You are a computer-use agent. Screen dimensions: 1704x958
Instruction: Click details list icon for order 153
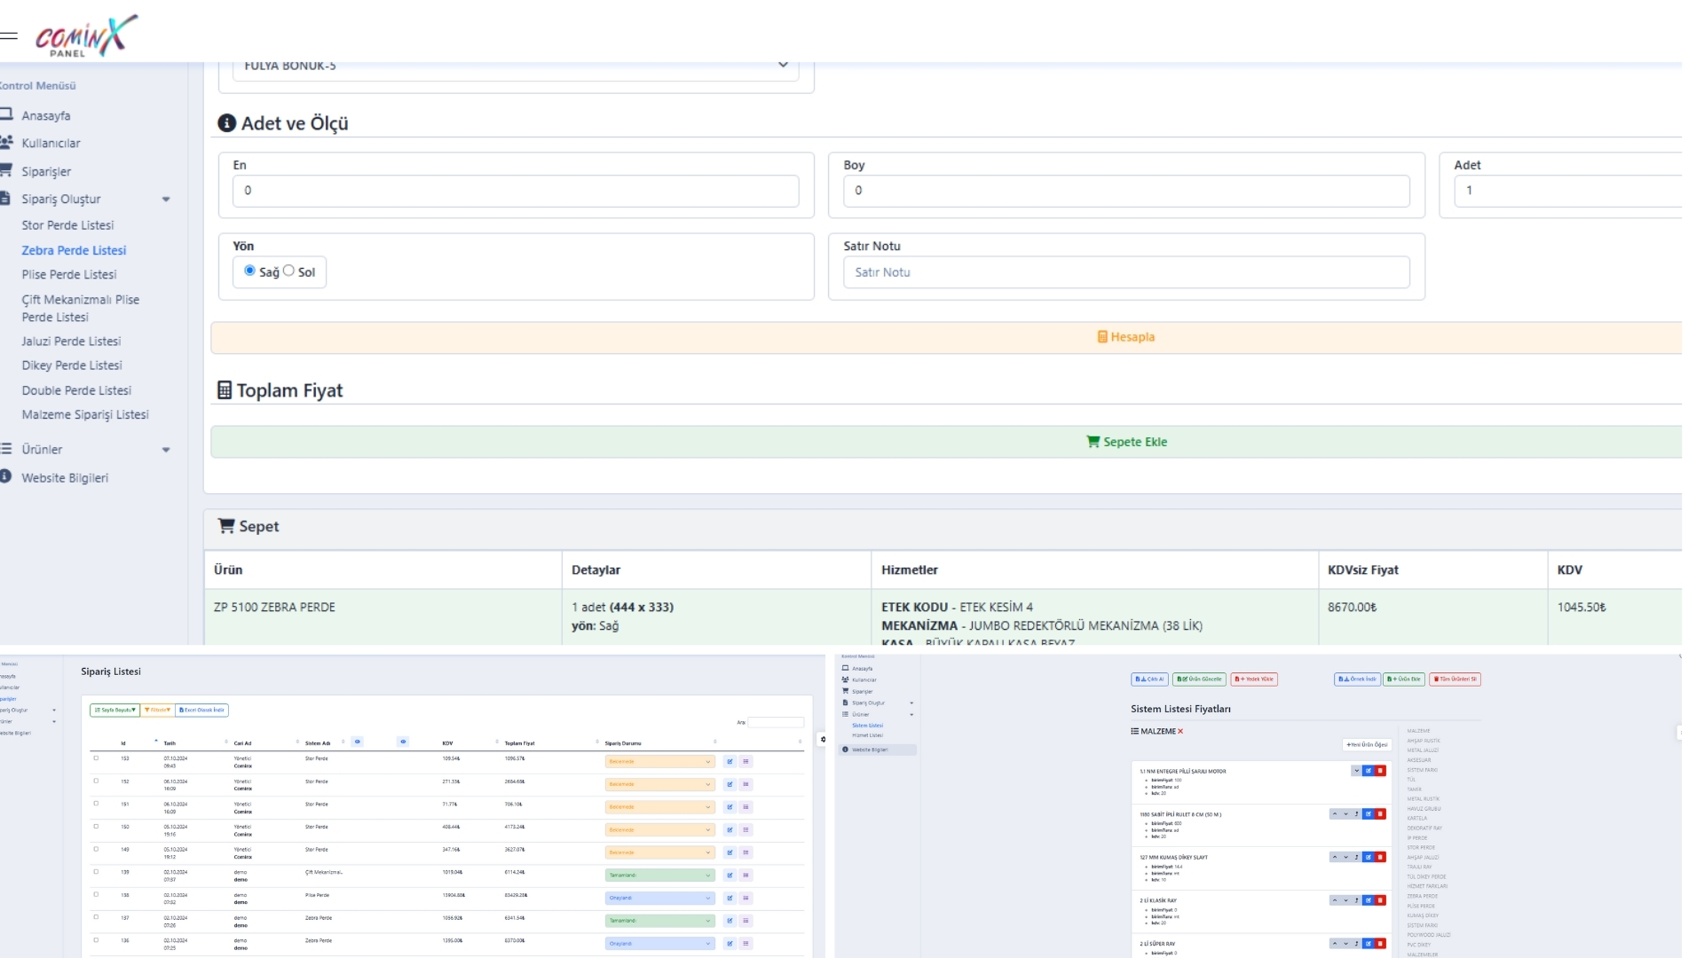click(746, 761)
